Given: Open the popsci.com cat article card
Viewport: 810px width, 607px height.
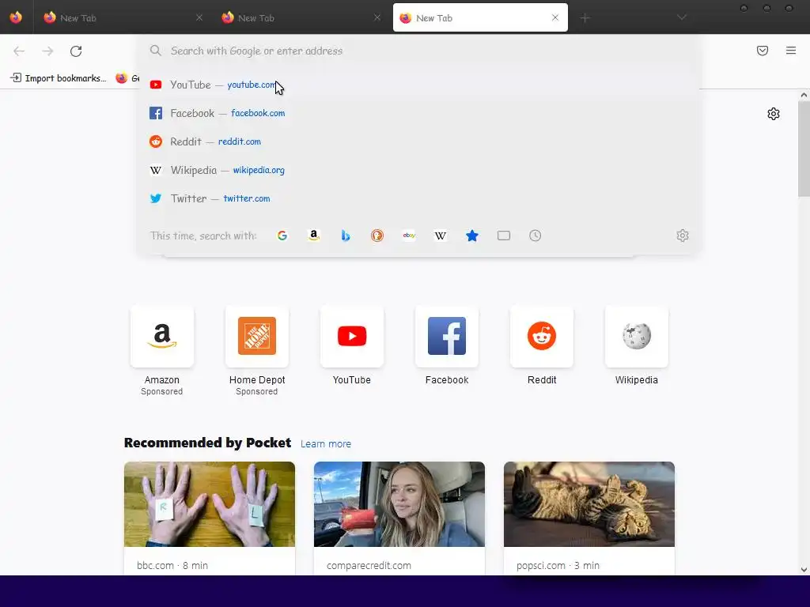Looking at the screenshot, I should tap(589, 518).
